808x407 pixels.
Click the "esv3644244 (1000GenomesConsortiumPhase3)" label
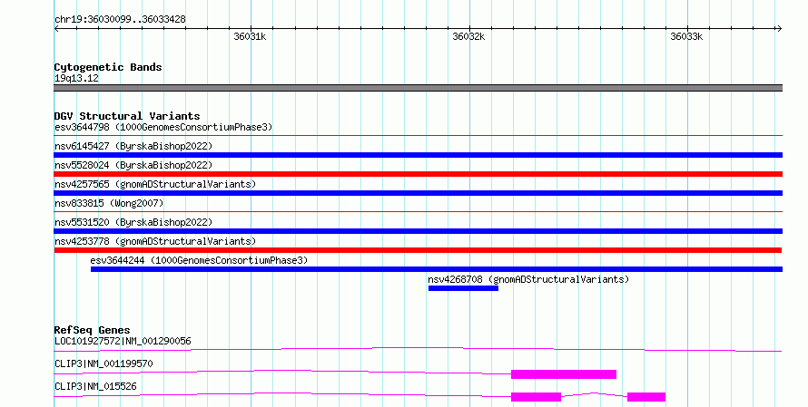[199, 260]
